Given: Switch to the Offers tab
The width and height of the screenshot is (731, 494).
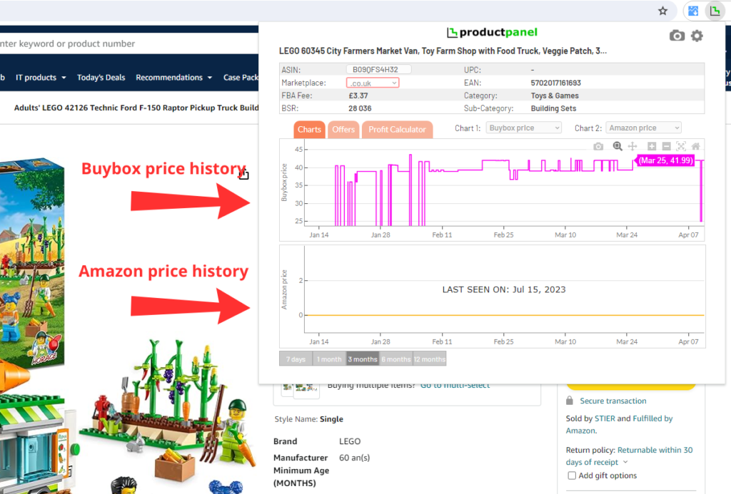Looking at the screenshot, I should tap(343, 130).
